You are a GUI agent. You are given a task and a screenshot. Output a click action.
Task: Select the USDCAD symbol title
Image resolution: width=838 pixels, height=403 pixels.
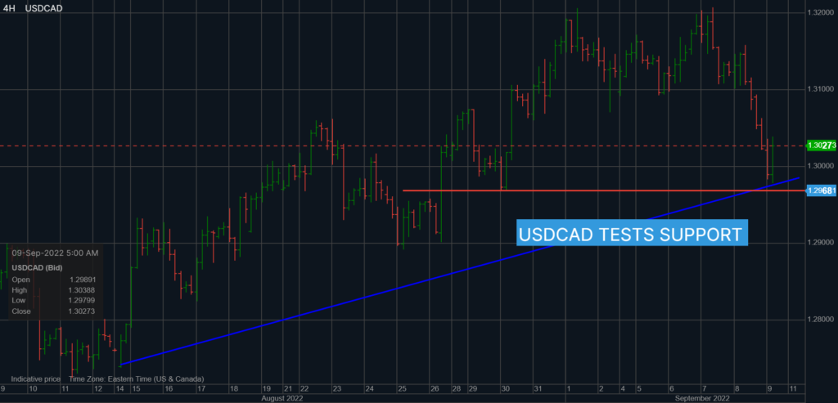coord(45,8)
